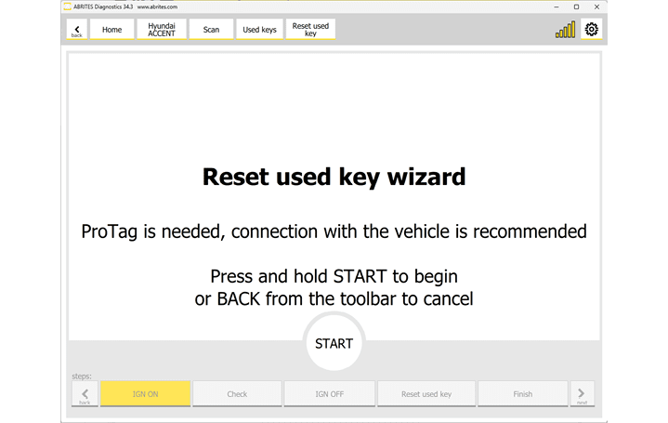Click the back arrow in the top toolbar

[x=77, y=30]
